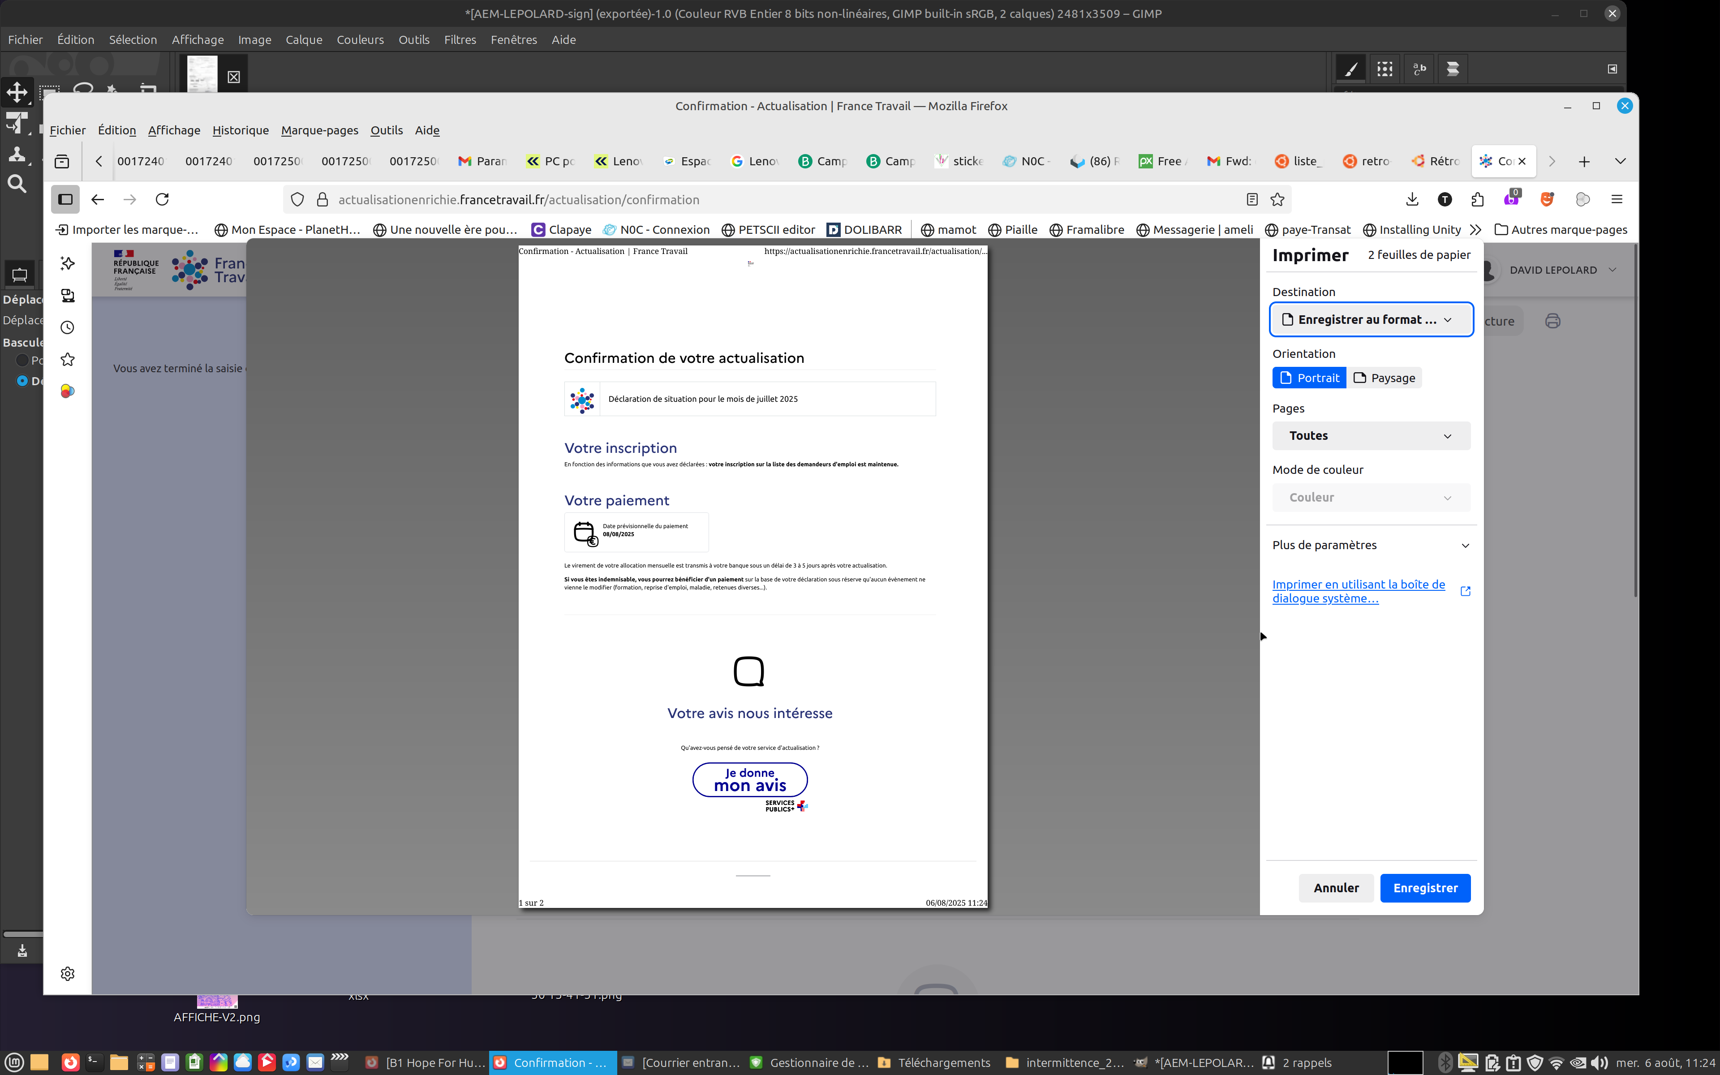
Task: Expand 'Plus de paramètres' section
Action: (1370, 545)
